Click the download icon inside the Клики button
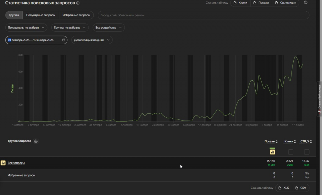The width and height of the screenshot is (322, 195). coord(235,3)
